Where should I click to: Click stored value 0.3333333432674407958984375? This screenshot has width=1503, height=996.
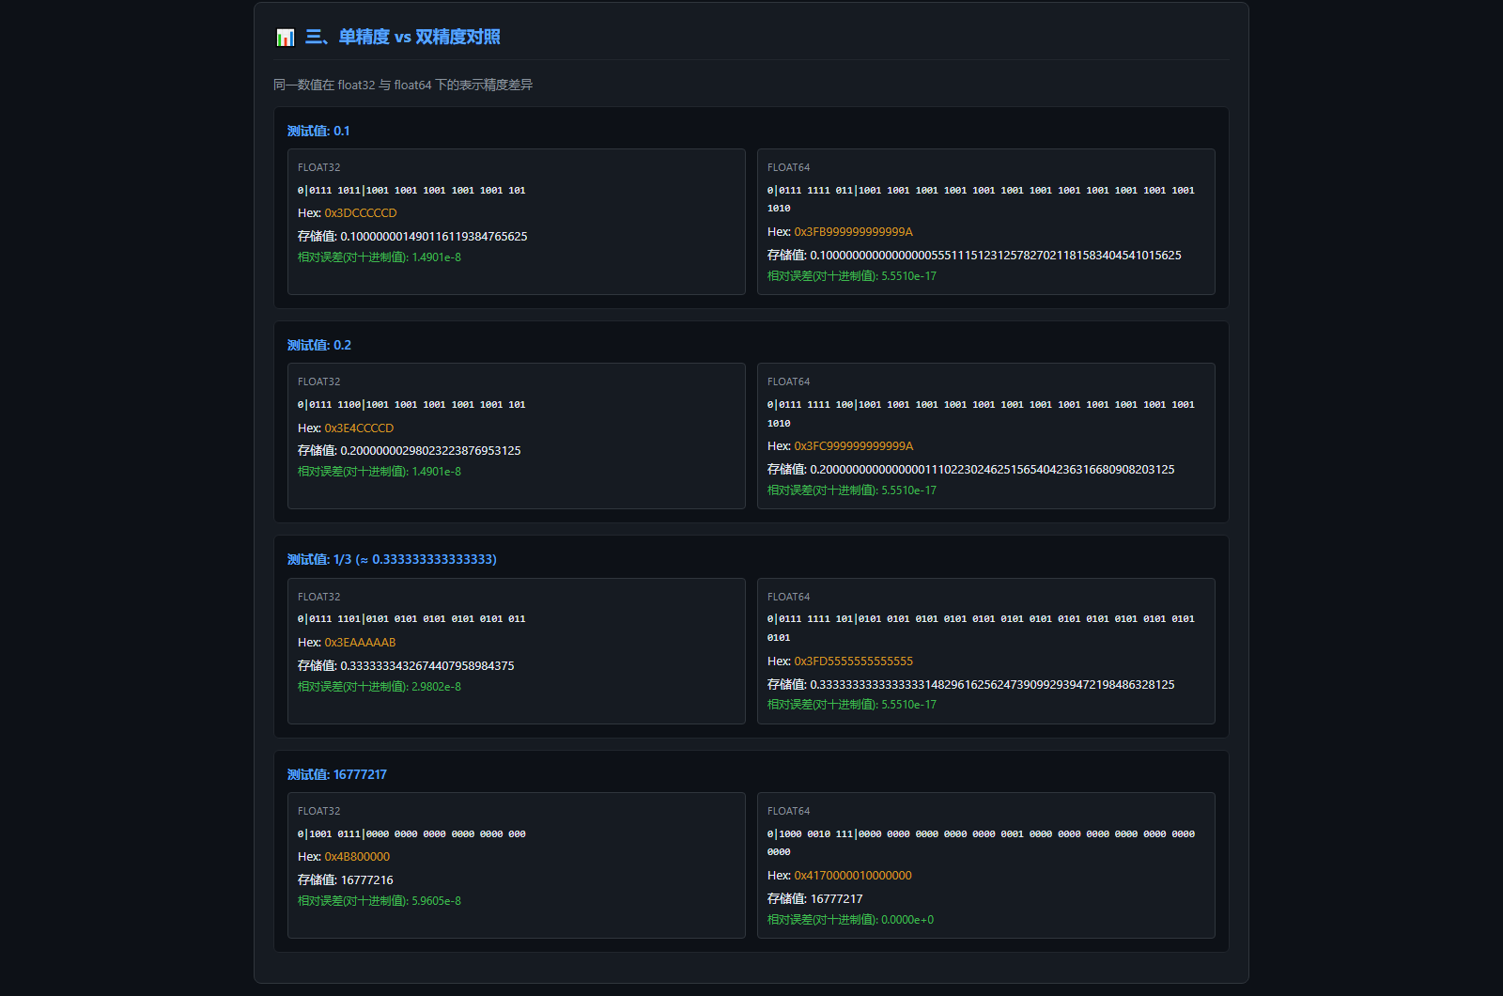(427, 666)
